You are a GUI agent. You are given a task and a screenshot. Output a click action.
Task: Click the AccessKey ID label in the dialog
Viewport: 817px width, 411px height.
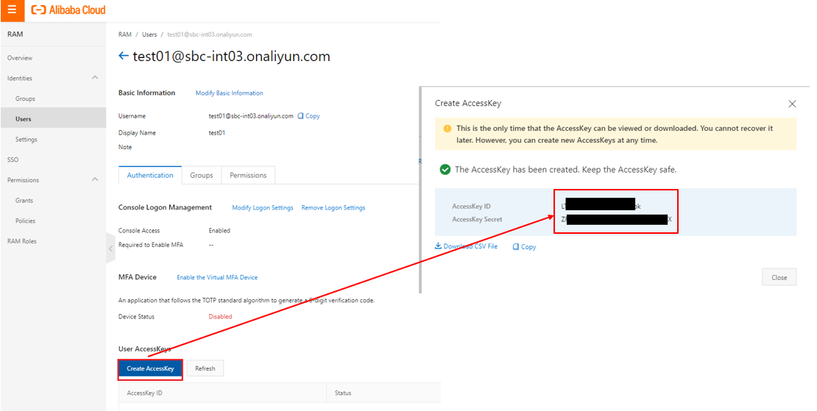472,206
